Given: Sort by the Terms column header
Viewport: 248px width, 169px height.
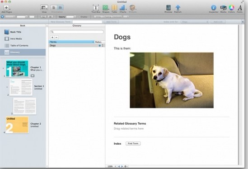Looking at the screenshot, I should (71, 42).
